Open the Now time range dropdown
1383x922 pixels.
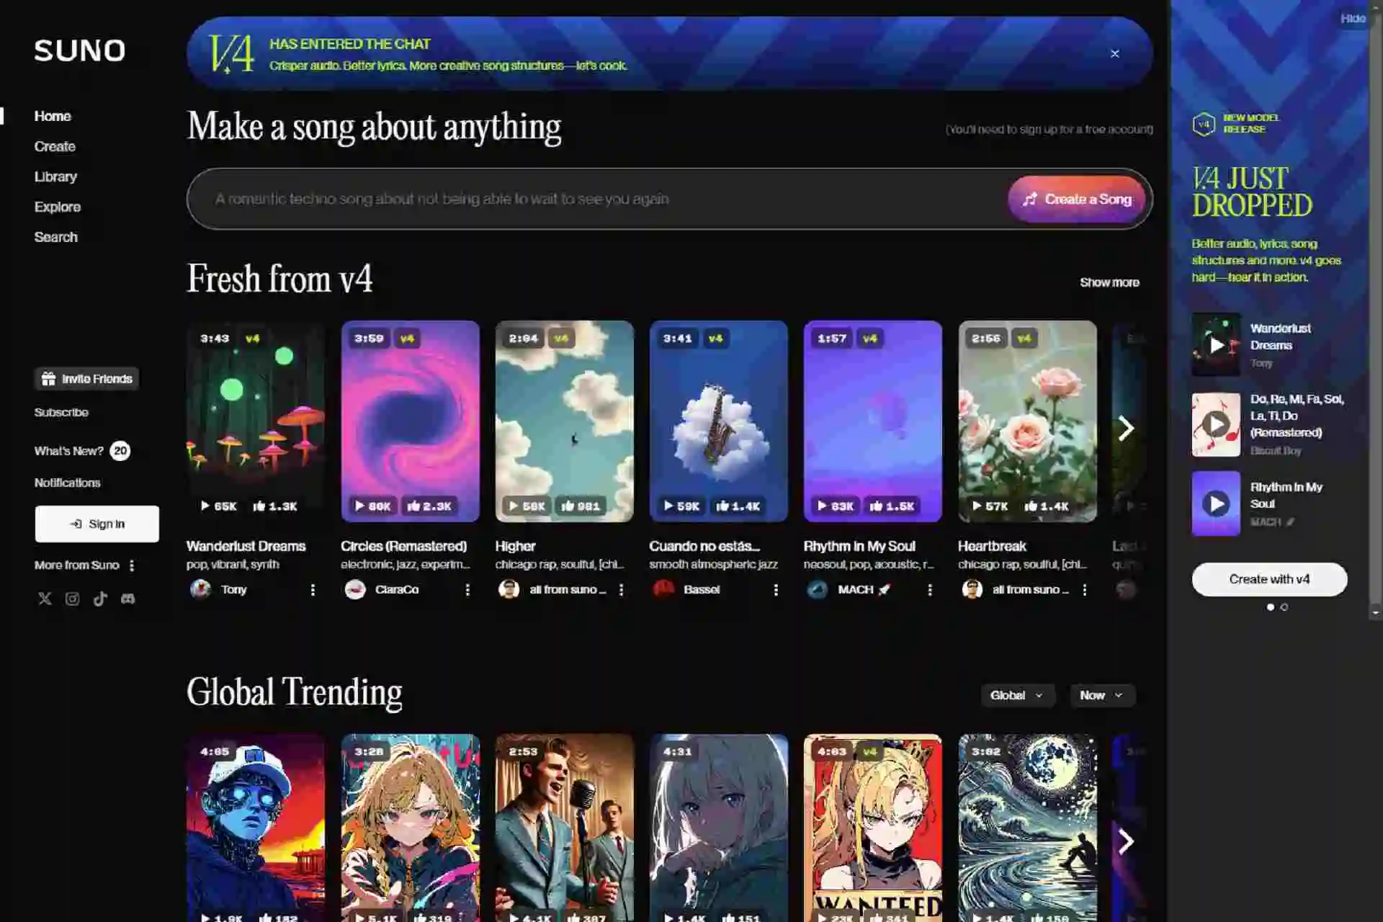pos(1102,695)
